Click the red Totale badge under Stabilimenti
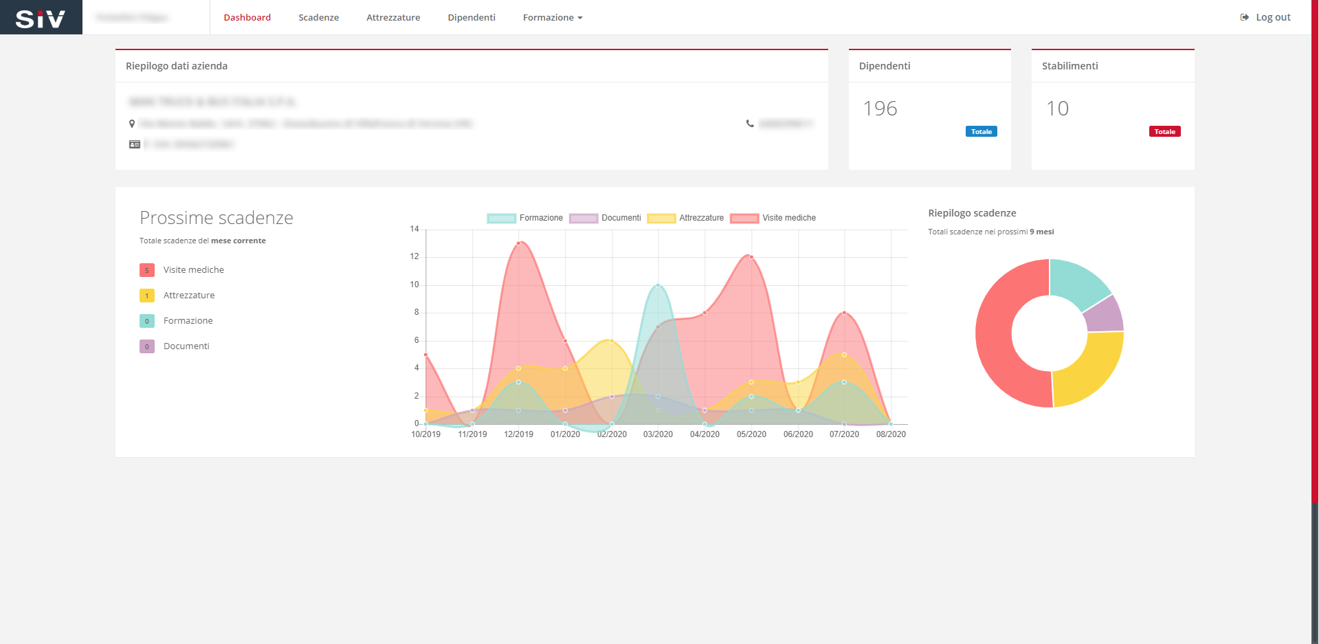1319x644 pixels. click(x=1164, y=131)
